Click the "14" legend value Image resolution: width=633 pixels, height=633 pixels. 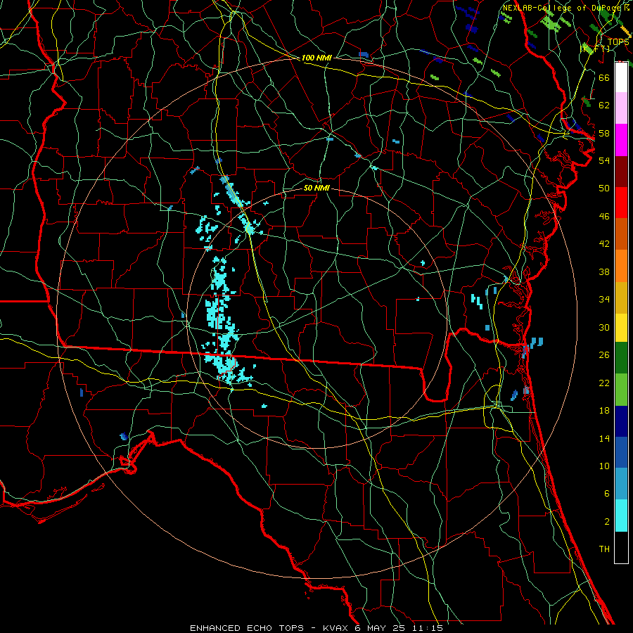click(x=604, y=438)
